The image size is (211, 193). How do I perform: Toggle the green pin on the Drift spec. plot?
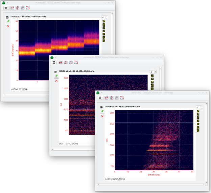tap(8, 21)
